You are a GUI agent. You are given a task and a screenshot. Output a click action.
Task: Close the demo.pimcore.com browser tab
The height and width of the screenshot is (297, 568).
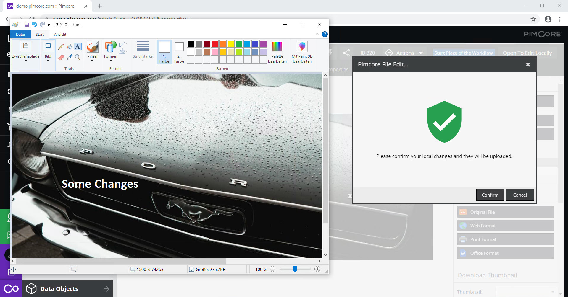[x=85, y=6]
